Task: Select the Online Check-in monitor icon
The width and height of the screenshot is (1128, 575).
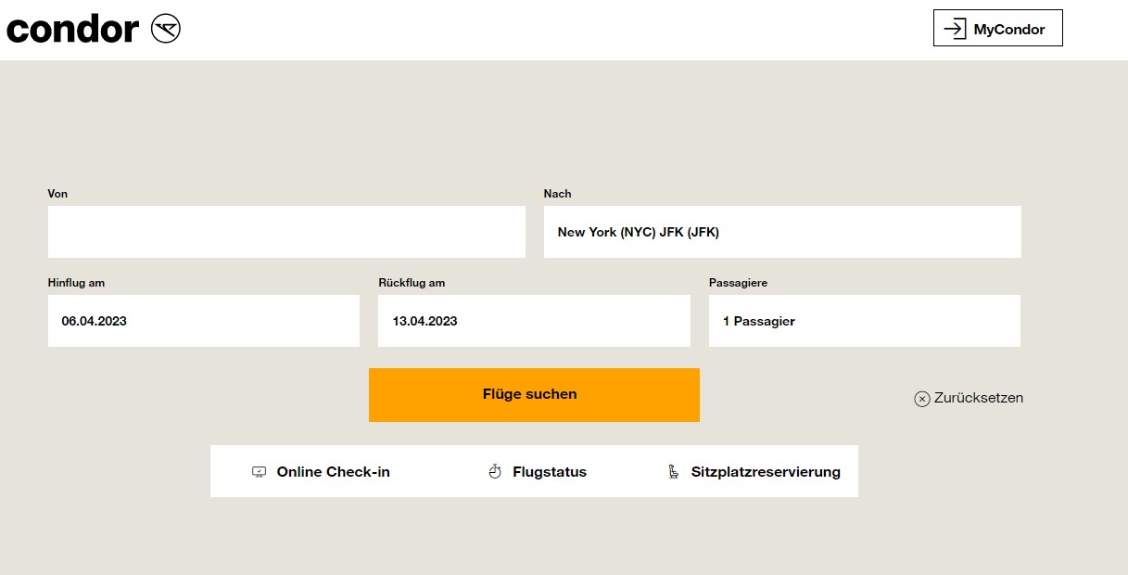Action: [258, 471]
